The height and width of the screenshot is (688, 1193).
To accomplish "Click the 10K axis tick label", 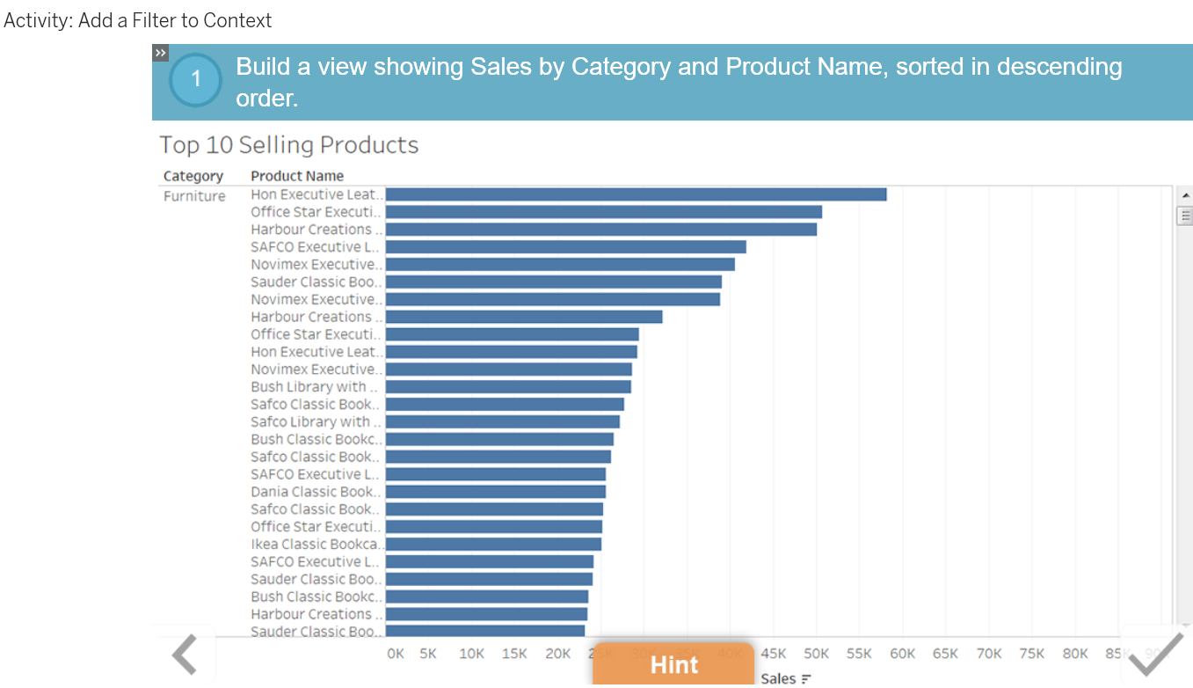I will [x=472, y=654].
